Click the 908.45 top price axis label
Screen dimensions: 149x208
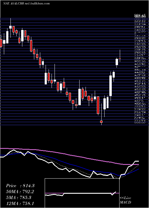coord(139,16)
